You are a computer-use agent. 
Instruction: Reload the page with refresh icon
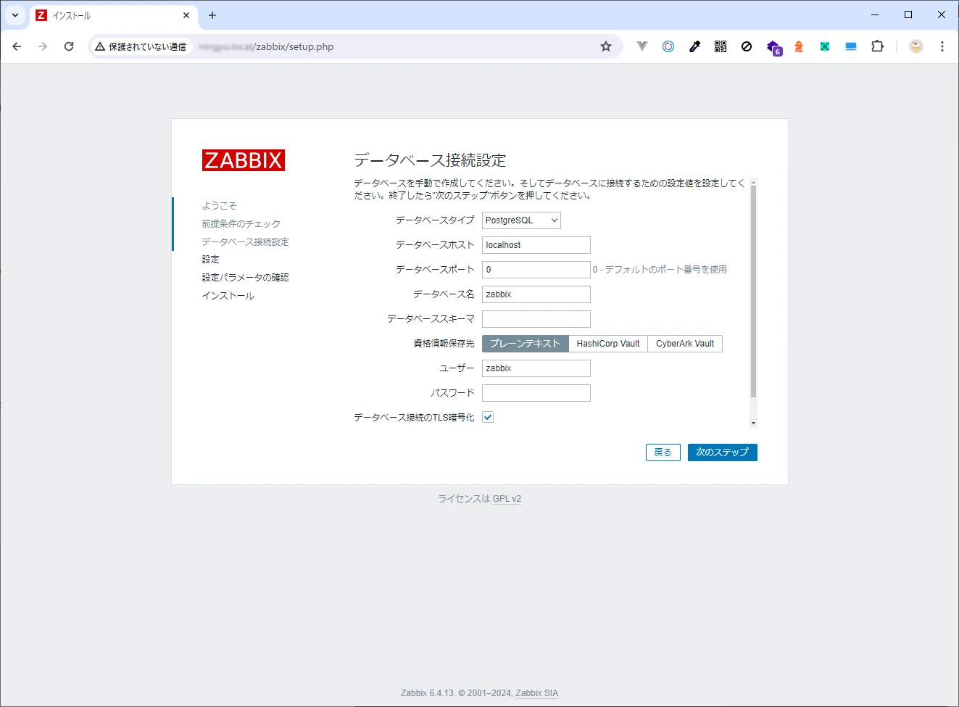tap(69, 46)
